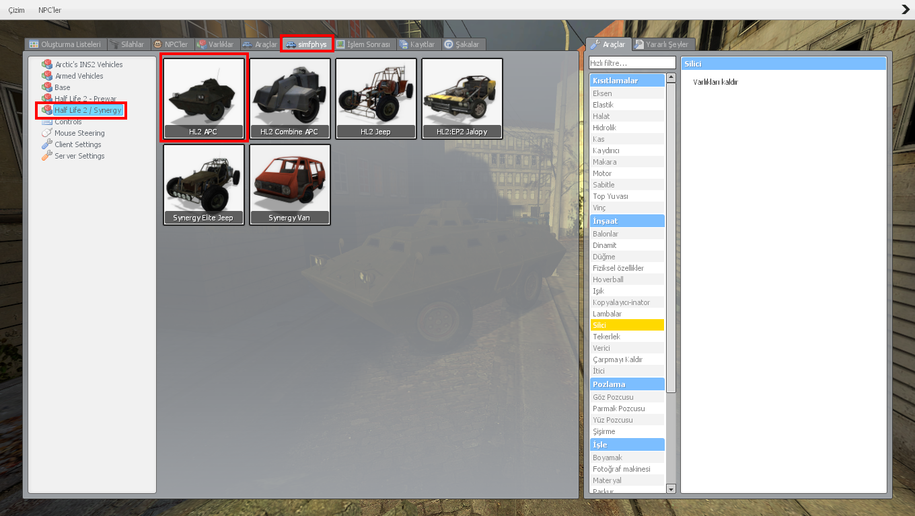The height and width of the screenshot is (516, 915).
Task: Click the Arctic's INS2 Vehicles cube icon
Action: coord(47,64)
